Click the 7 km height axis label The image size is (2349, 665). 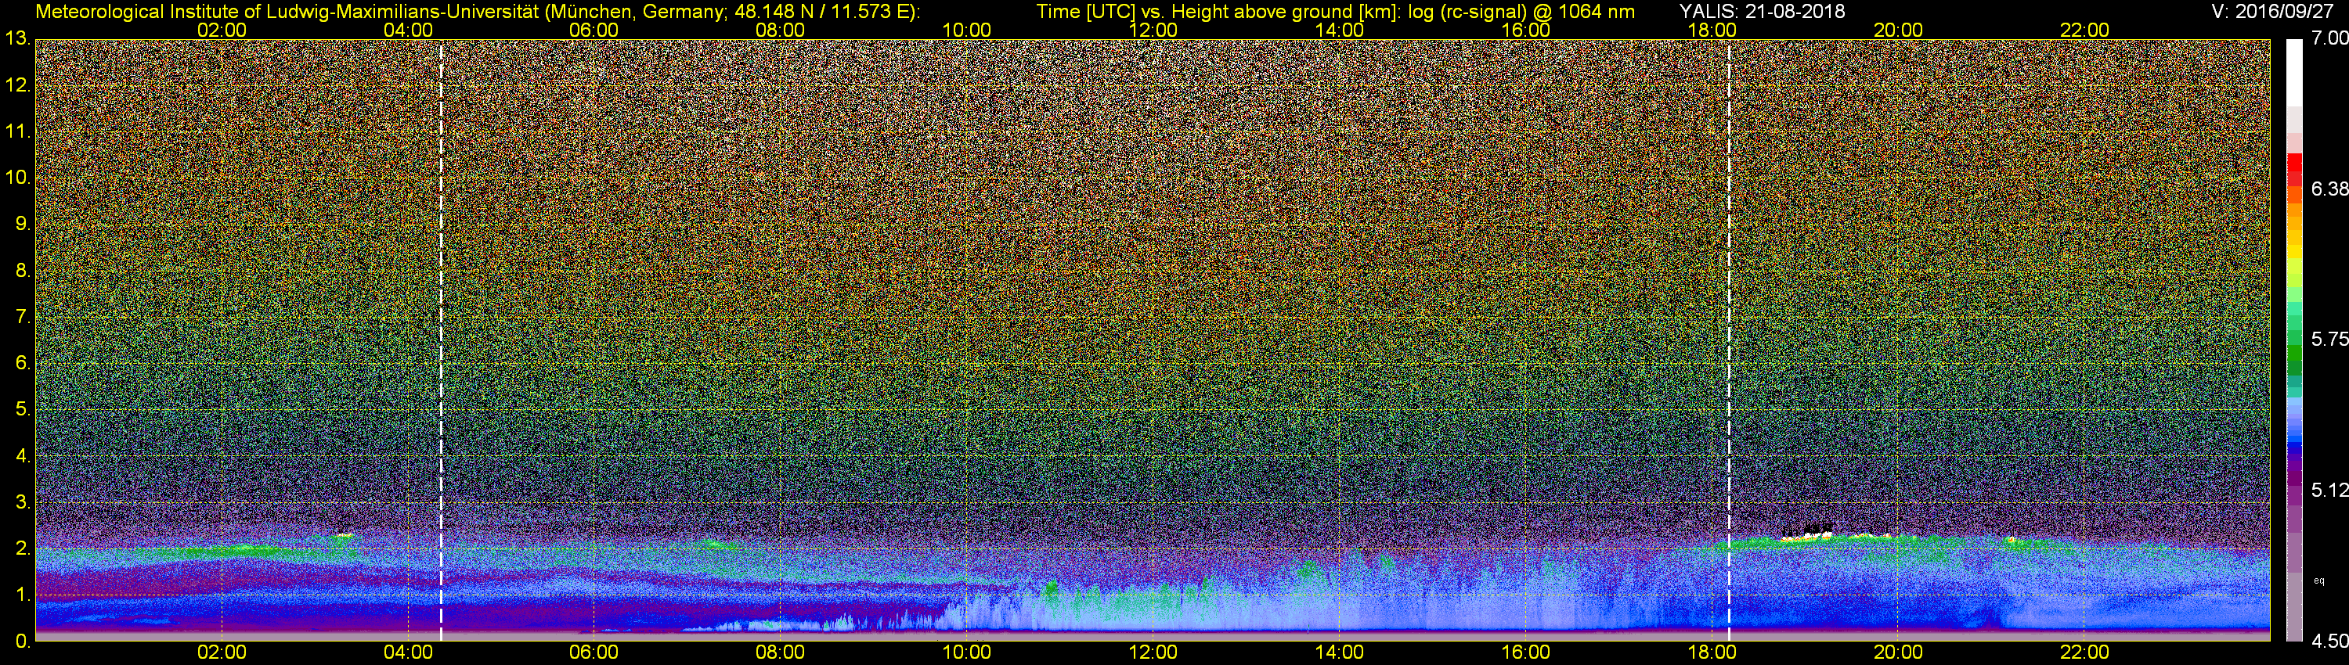(x=23, y=317)
